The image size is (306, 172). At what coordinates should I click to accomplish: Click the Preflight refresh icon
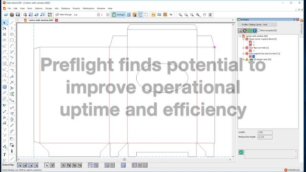[245, 31]
